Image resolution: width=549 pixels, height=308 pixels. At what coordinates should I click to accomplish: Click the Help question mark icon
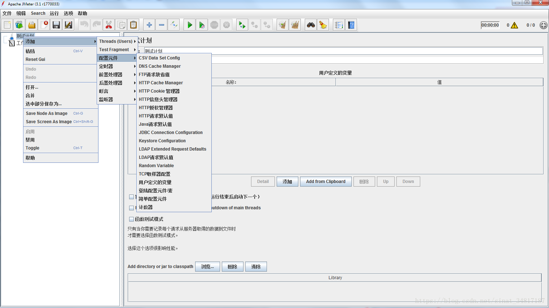pos(351,25)
